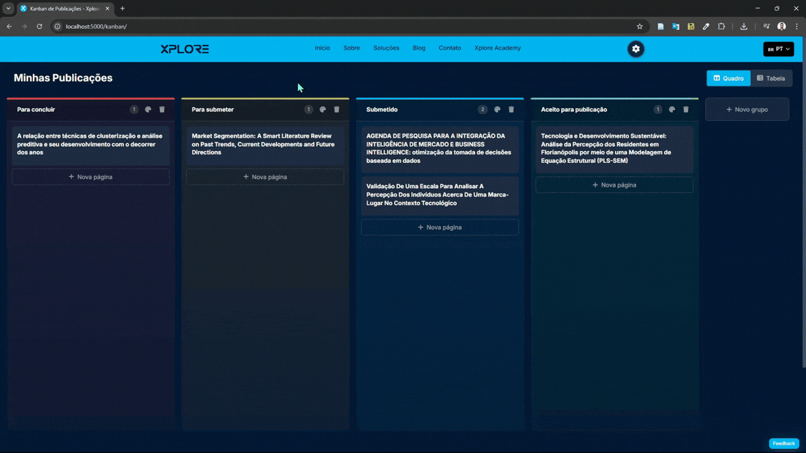The height and width of the screenshot is (453, 806).
Task: Click the Novo grupo button
Action: [747, 109]
